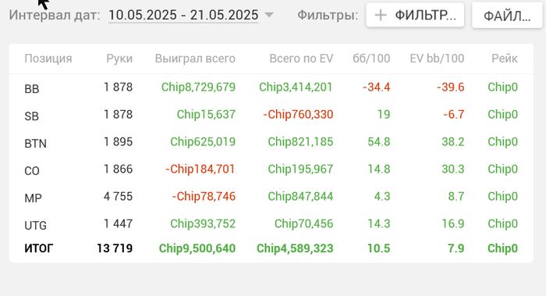
Task: Click the Chip8,729,679 winnings value
Action: pos(198,87)
